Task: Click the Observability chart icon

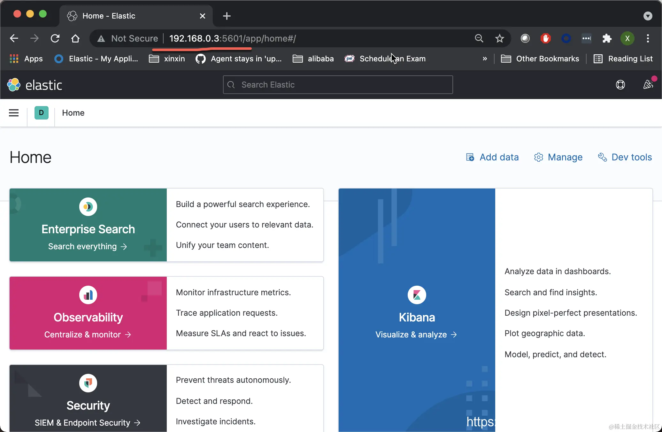Action: click(x=88, y=295)
